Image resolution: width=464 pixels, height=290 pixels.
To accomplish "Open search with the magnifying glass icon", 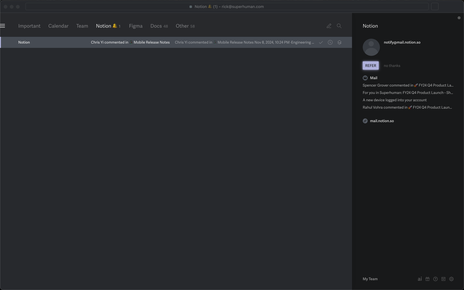I will (339, 26).
